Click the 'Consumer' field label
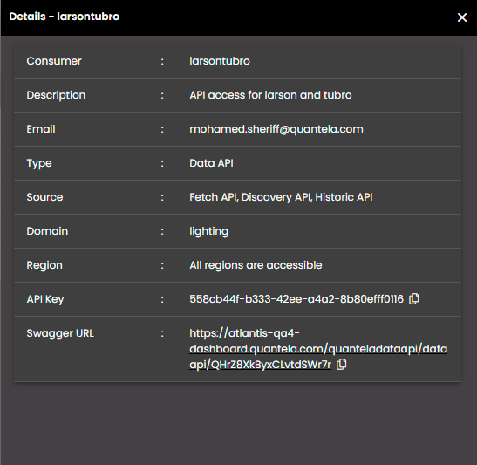Screen dimensions: 477x465 [x=54, y=61]
